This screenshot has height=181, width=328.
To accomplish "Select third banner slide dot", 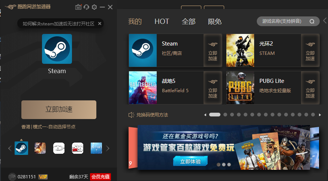I will [229, 165].
